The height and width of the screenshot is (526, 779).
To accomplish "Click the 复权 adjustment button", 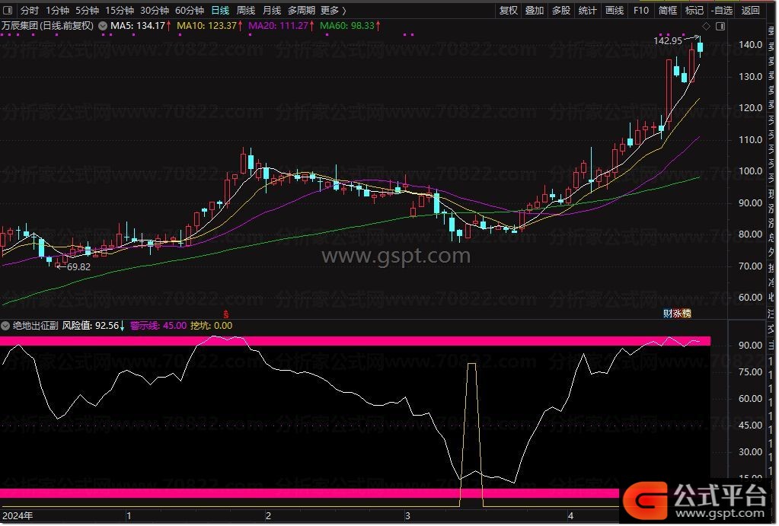I will pyautogui.click(x=508, y=10).
